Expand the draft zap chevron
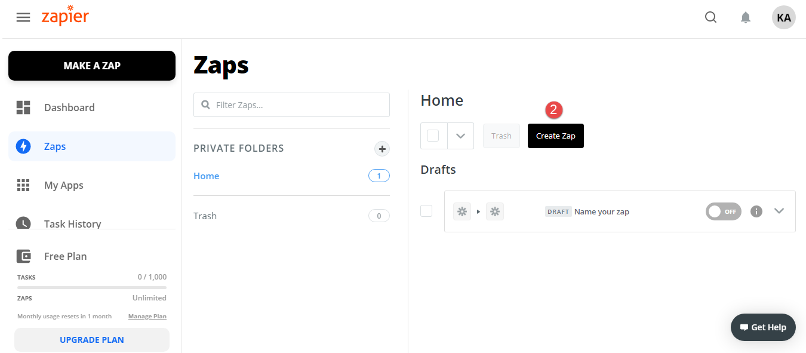This screenshot has height=353, width=806. [x=779, y=211]
